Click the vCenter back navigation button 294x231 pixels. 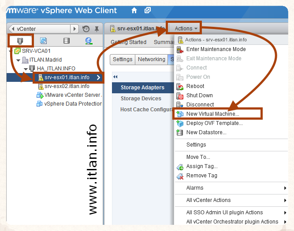(12, 29)
